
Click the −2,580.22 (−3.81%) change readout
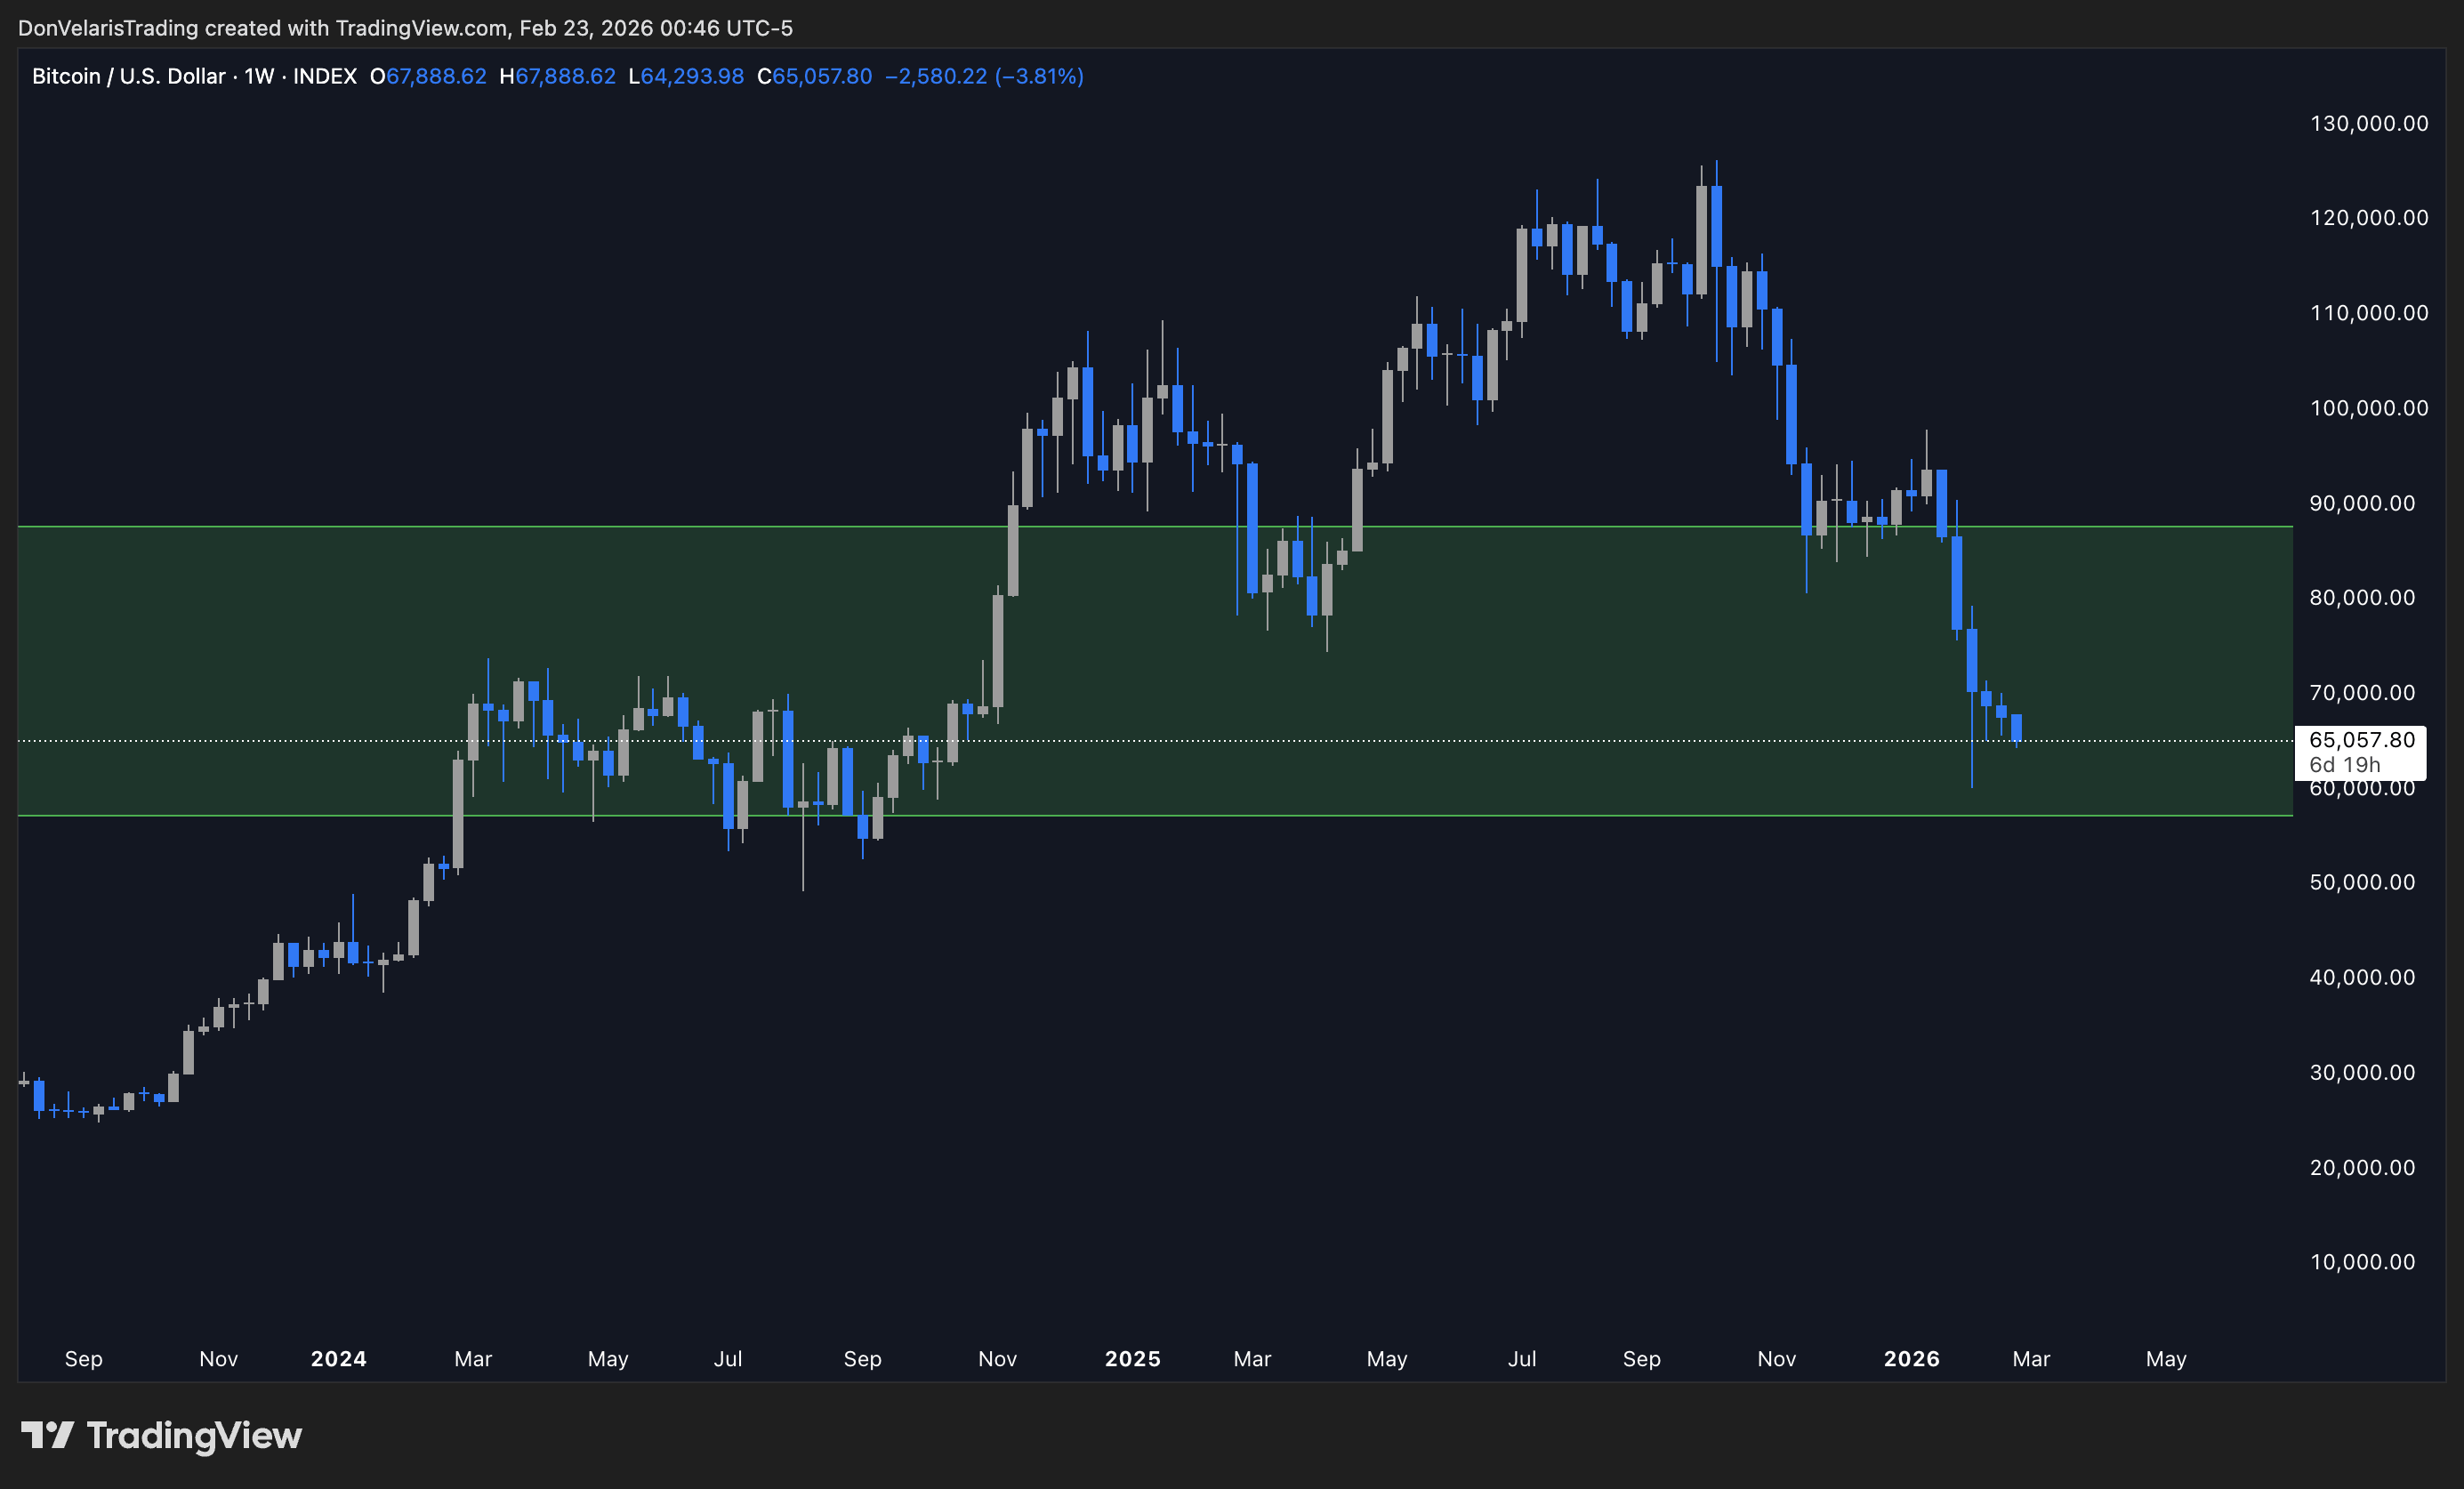tap(983, 77)
